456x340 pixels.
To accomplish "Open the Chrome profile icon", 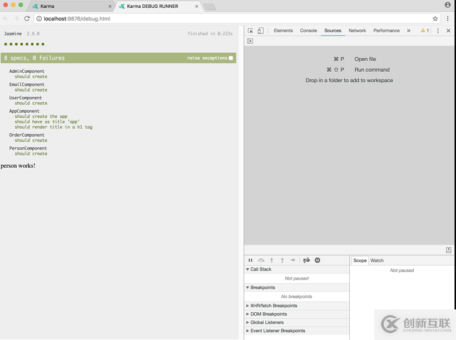I will [x=448, y=5].
